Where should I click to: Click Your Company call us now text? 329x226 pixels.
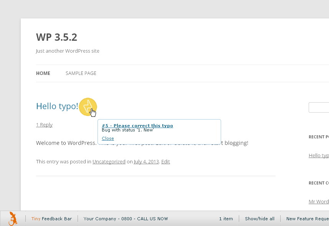[126, 219]
